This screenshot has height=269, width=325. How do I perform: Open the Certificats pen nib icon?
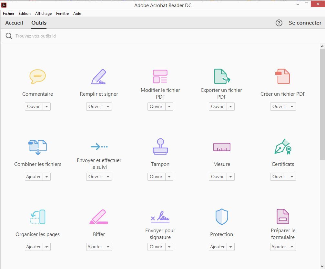pos(283,146)
